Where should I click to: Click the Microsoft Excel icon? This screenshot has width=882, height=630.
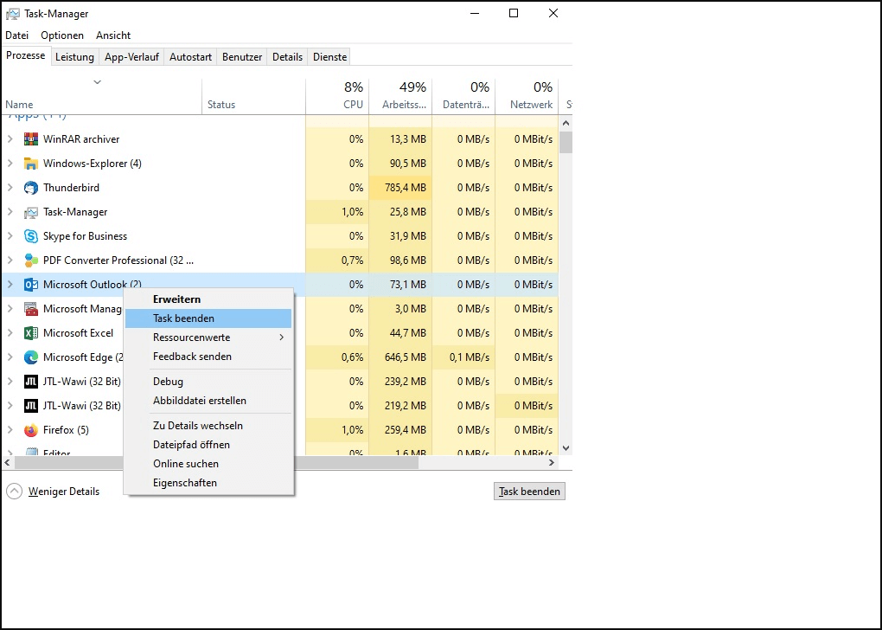coord(29,333)
